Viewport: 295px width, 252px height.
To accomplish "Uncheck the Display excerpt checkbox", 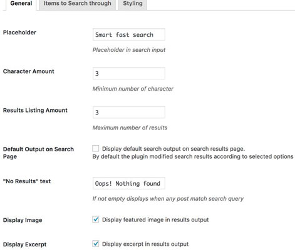I will [x=96, y=244].
